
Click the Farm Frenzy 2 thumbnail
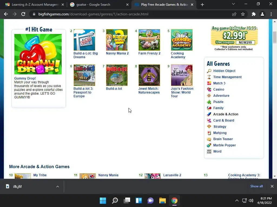pyautogui.click(x=149, y=40)
